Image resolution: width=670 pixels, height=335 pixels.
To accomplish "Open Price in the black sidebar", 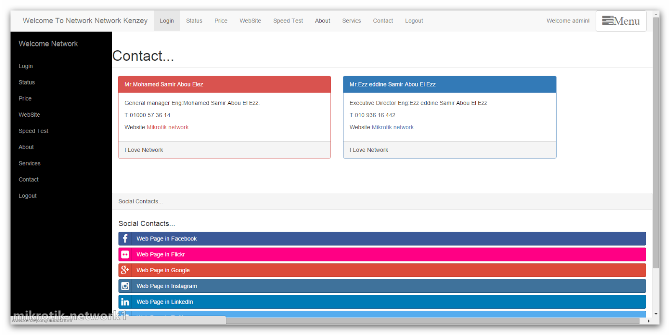I will click(x=25, y=99).
